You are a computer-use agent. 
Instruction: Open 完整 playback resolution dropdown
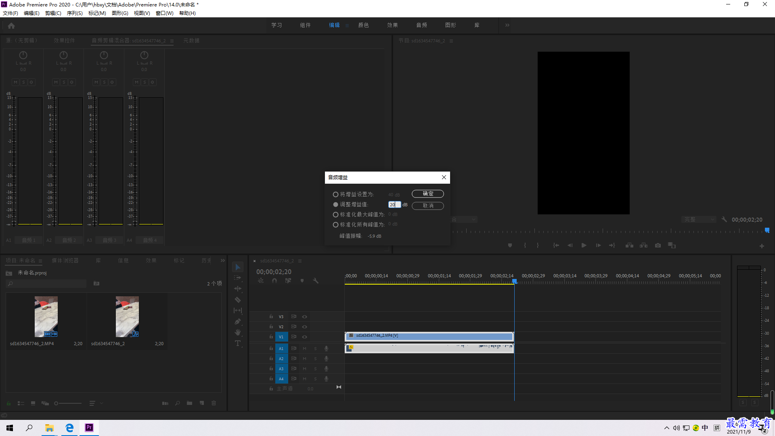tap(699, 220)
